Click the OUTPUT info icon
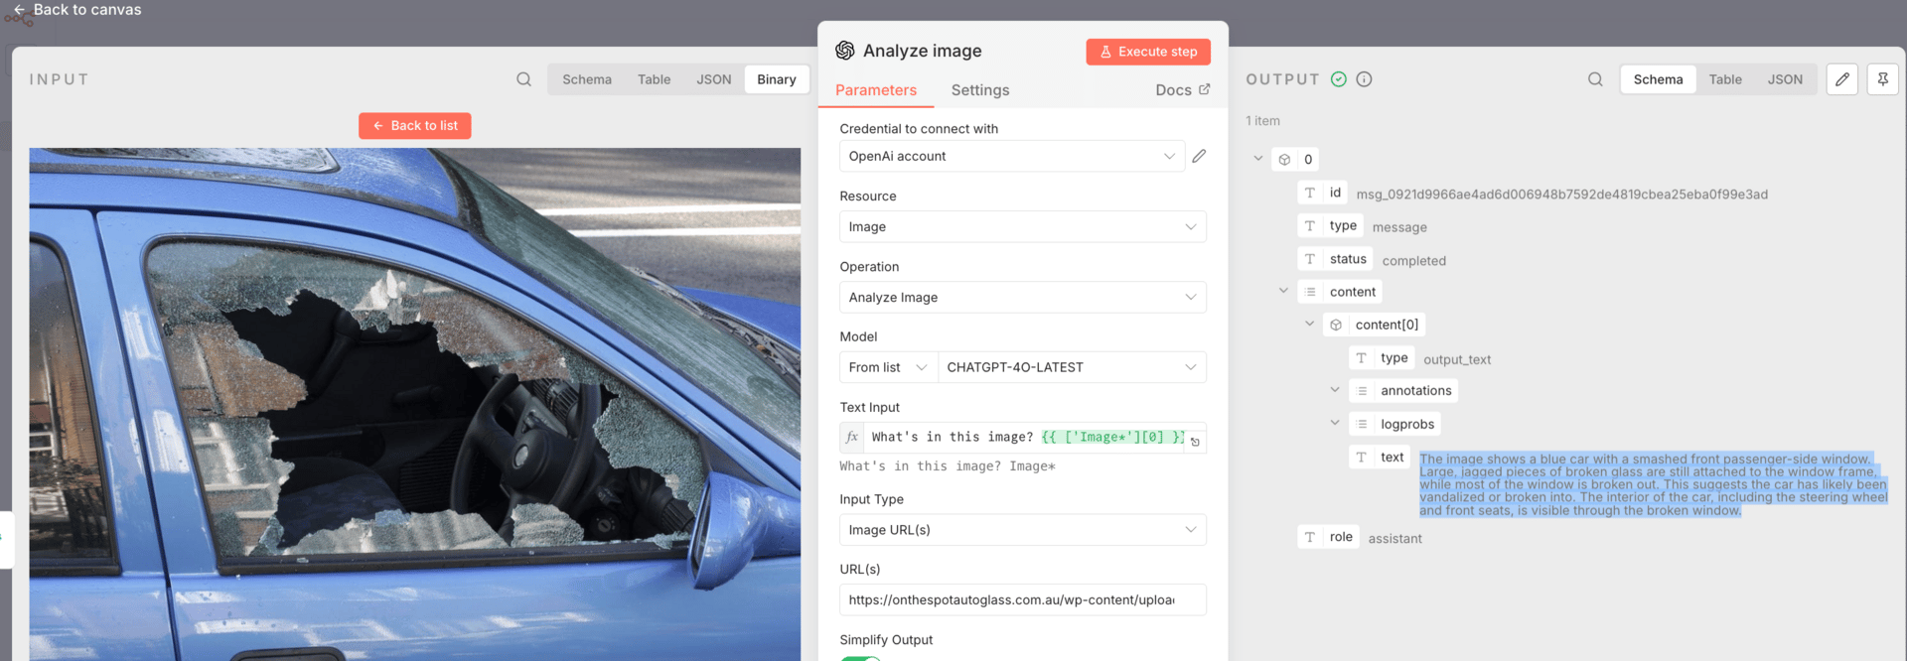This screenshot has width=1907, height=661. pos(1364,79)
